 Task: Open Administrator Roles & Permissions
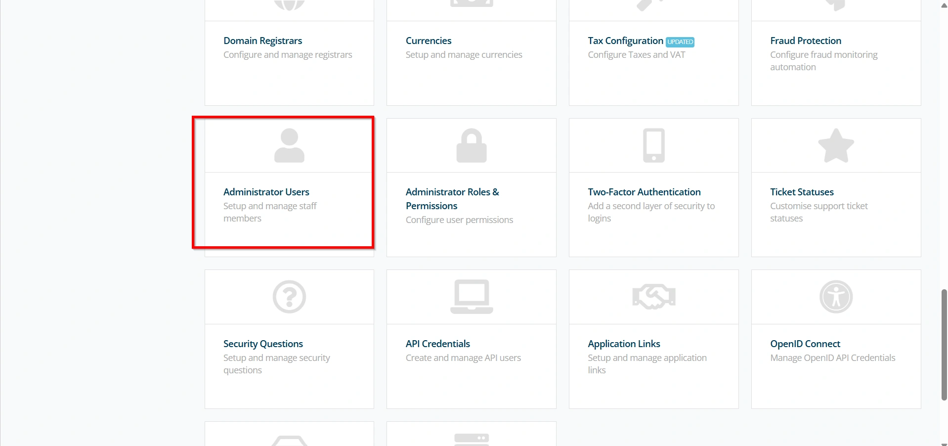point(452,199)
